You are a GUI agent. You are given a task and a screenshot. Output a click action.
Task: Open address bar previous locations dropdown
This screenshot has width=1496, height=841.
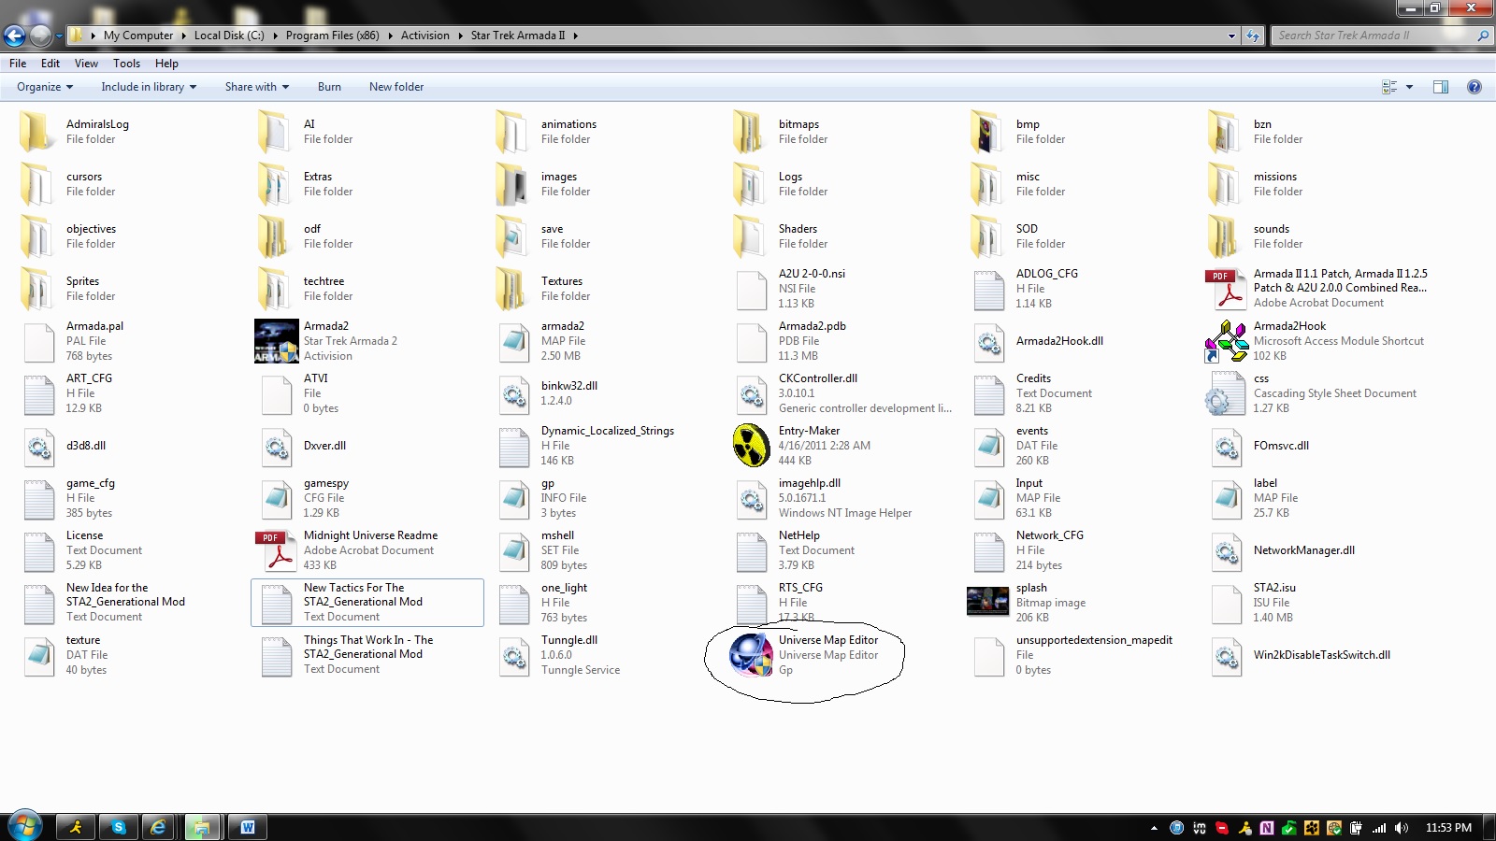(x=1231, y=36)
